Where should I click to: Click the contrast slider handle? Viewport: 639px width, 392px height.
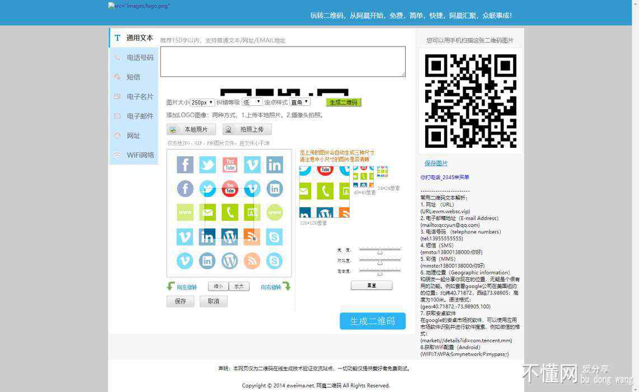[x=380, y=262]
